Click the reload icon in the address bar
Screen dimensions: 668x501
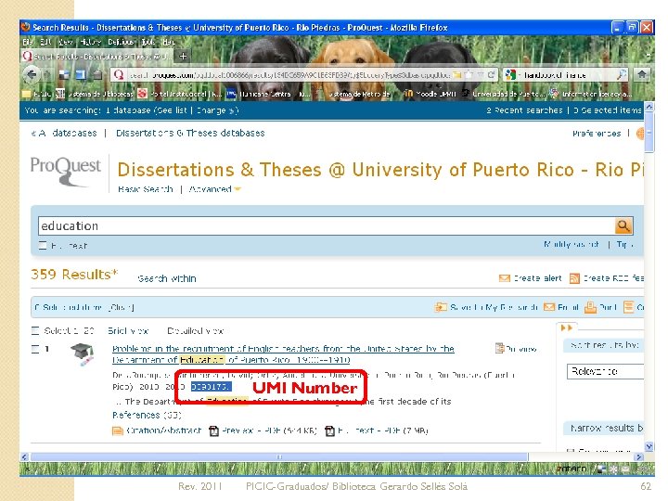(x=491, y=74)
